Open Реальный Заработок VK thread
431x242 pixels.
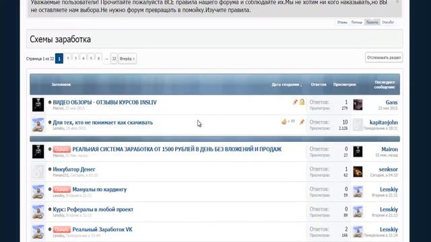(x=102, y=229)
